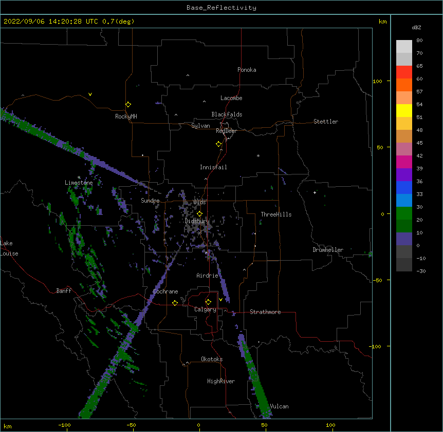Viewport: 443px width, 432px height.
Task: Click the yellow V marker east of Calgary
Action: pos(220,300)
